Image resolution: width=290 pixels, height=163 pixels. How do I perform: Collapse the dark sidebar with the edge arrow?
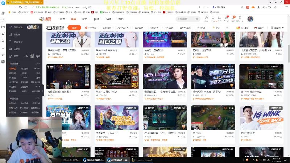[42, 91]
